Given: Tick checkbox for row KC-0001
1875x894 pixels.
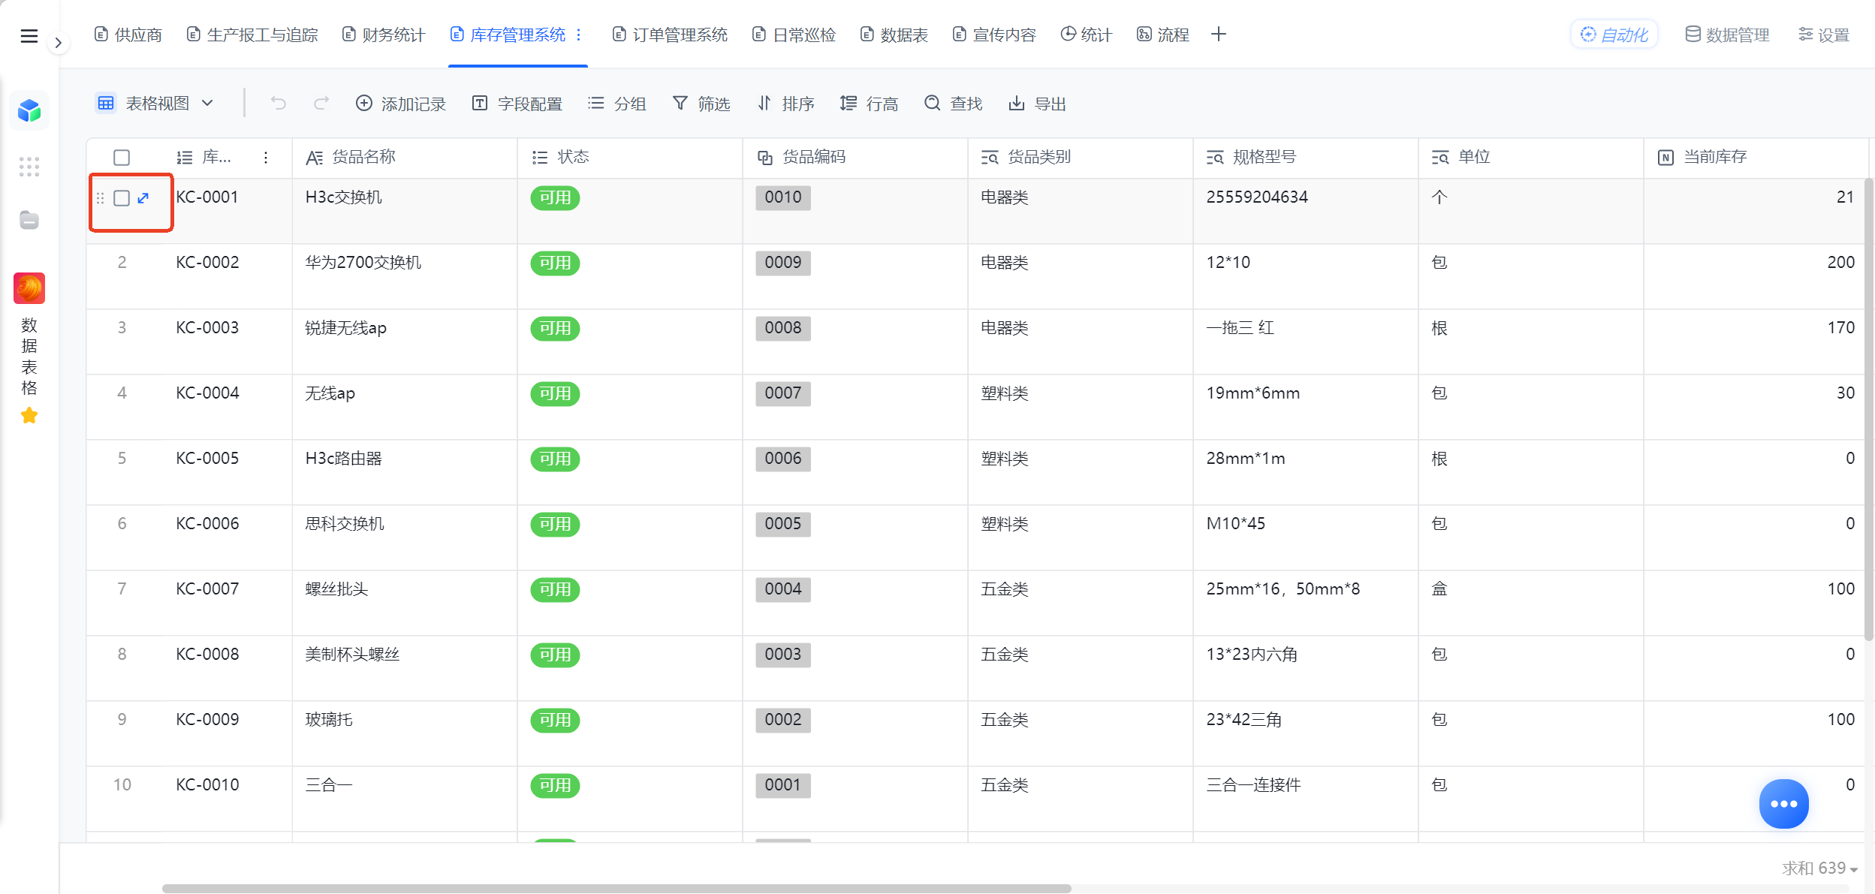Looking at the screenshot, I should click(x=122, y=198).
